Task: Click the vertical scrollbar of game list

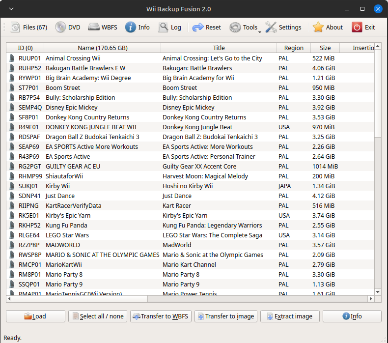Action: [378, 197]
